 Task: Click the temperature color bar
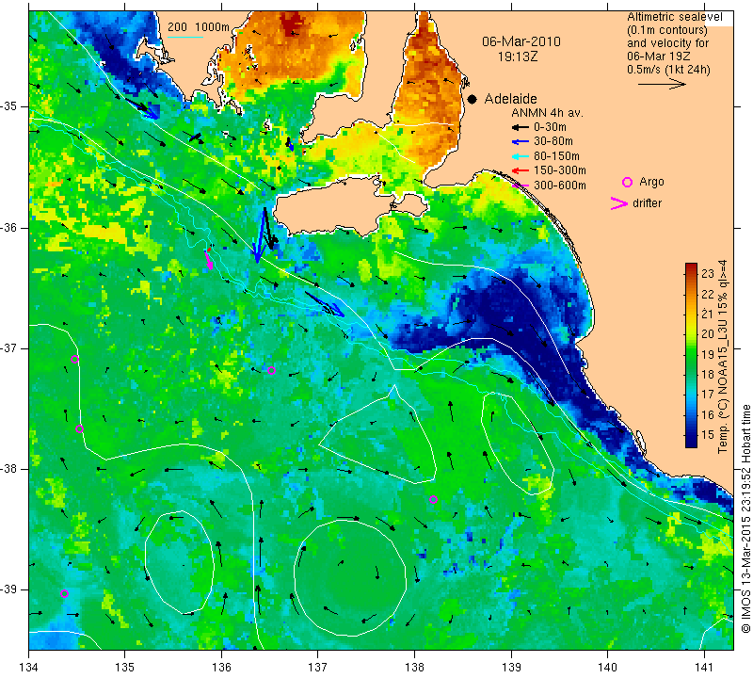pos(691,355)
